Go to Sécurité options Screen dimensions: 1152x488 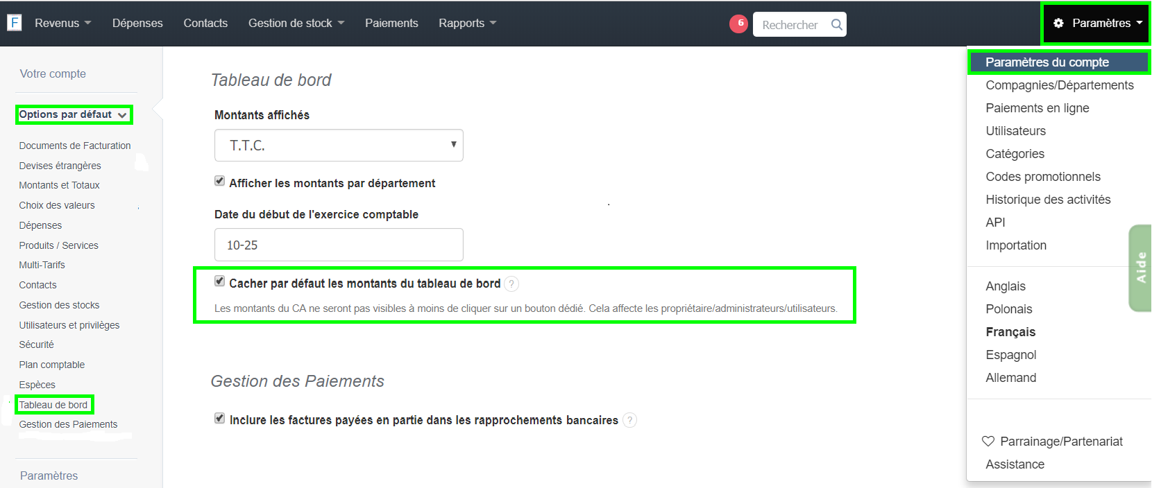[36, 345]
